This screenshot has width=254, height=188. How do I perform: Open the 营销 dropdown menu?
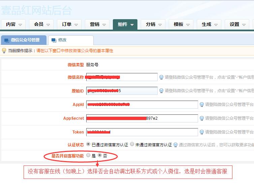coord(98,25)
